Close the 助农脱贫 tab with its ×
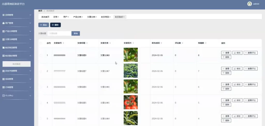Screen dimensions: 265x126 [x=124, y=17]
